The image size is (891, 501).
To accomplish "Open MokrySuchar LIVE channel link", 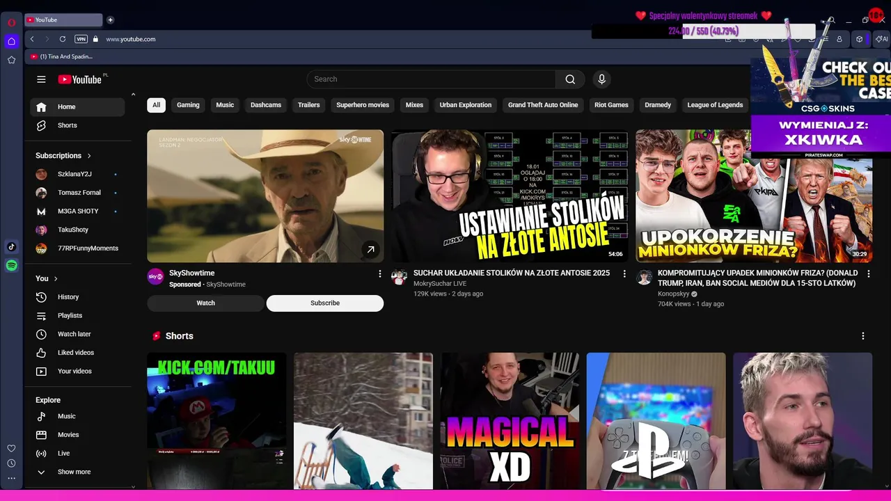I will coord(440,284).
